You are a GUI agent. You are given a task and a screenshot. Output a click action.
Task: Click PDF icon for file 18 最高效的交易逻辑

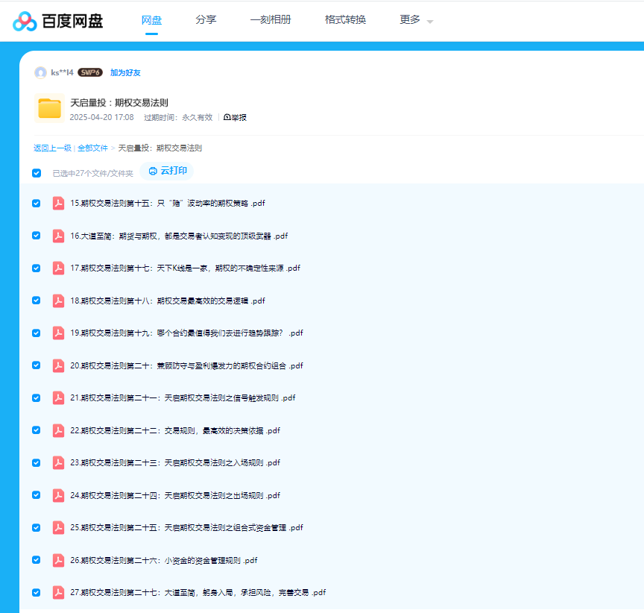[x=58, y=301]
